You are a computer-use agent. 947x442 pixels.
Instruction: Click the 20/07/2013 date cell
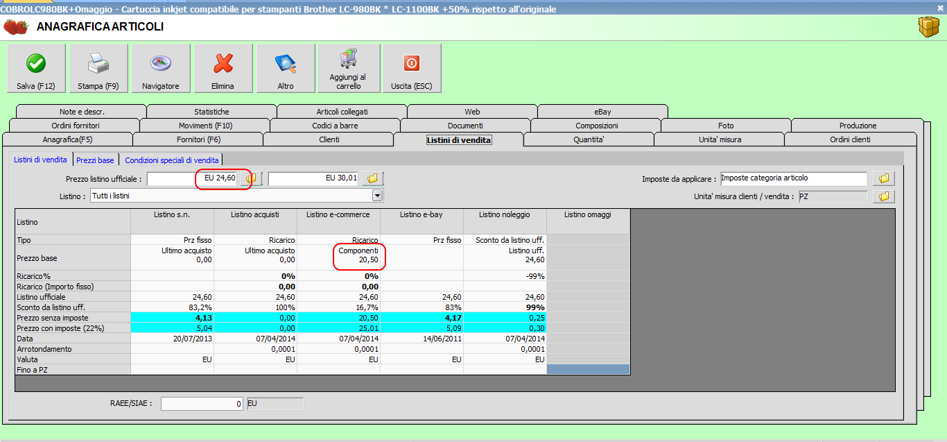point(173,339)
